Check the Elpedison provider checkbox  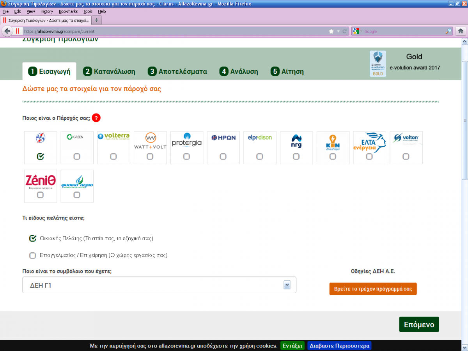click(x=260, y=156)
